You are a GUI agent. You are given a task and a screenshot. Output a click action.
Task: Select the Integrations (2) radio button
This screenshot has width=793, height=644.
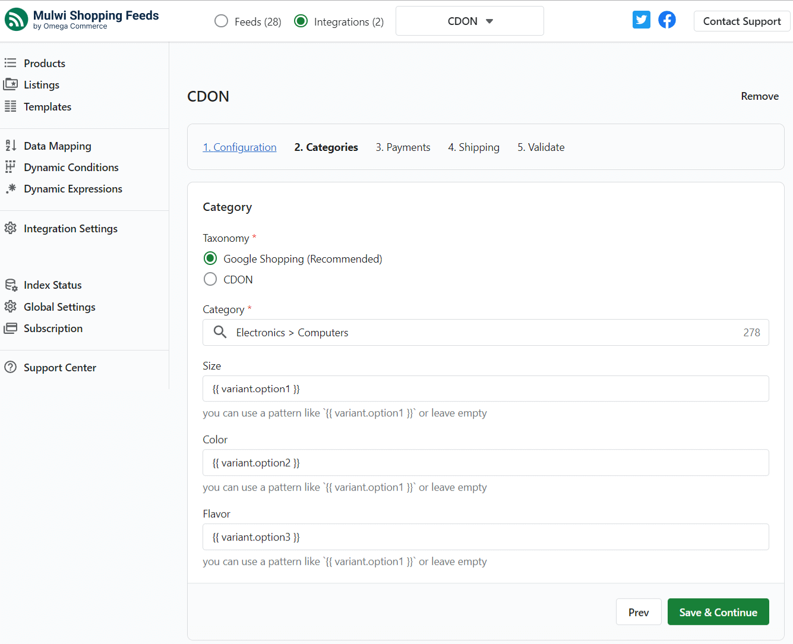(301, 21)
